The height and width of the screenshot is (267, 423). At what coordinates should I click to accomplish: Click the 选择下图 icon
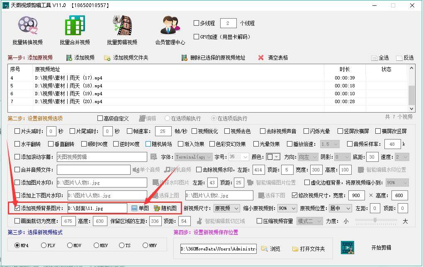point(261,195)
